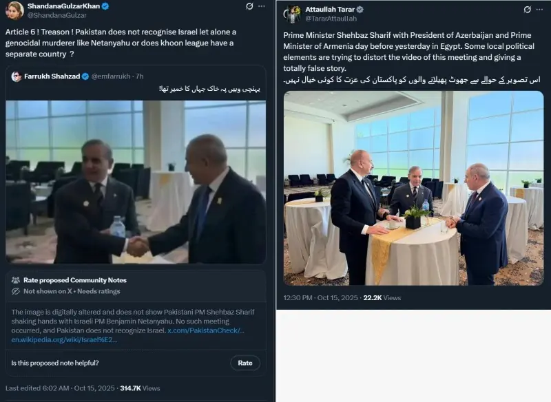Open the handshake photo in the quoted post
Viewport: 551px width, 402px height.
[136, 182]
